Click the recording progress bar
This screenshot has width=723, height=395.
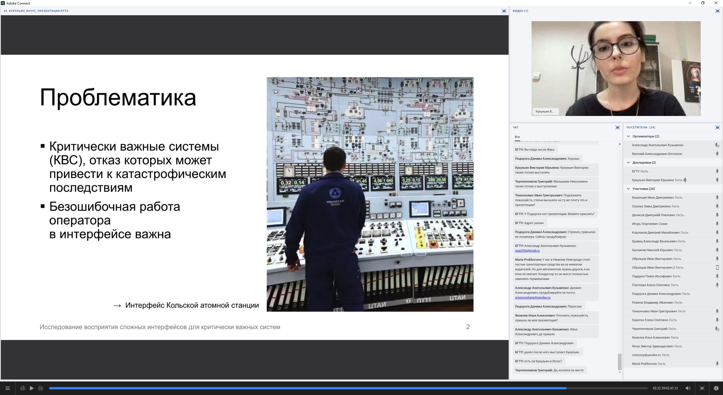[348, 388]
